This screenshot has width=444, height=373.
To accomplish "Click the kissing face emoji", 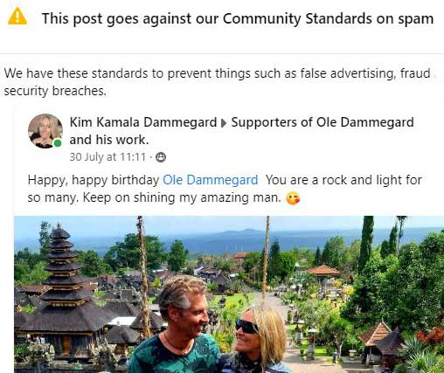I will coord(293,198).
